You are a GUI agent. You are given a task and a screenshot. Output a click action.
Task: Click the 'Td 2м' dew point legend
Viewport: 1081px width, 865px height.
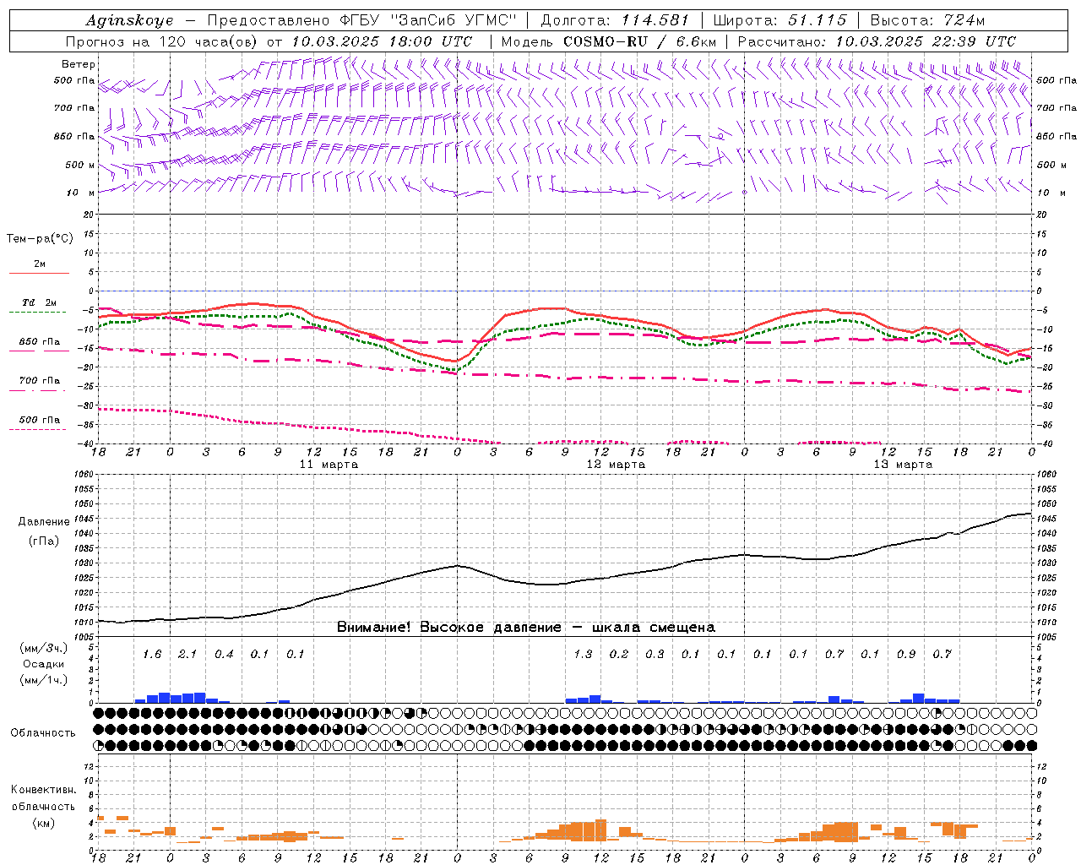point(40,302)
